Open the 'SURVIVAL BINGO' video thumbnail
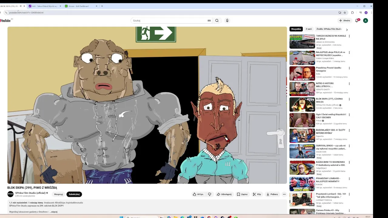Image resolution: width=388 pixels, height=218 pixels. (302, 151)
